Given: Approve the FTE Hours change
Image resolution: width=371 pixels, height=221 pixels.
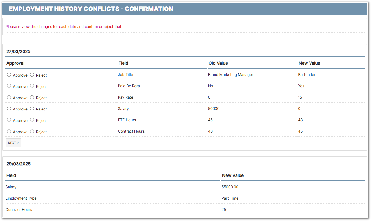Looking at the screenshot, I should [x=9, y=120].
